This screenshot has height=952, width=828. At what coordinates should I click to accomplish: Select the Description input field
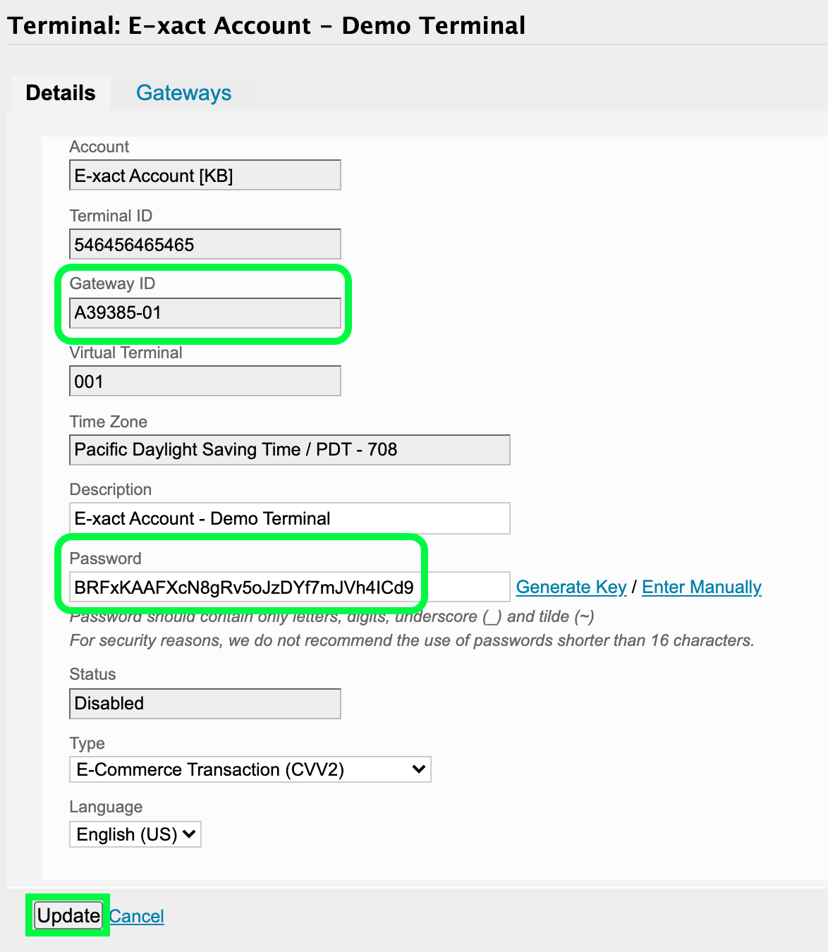tap(289, 518)
